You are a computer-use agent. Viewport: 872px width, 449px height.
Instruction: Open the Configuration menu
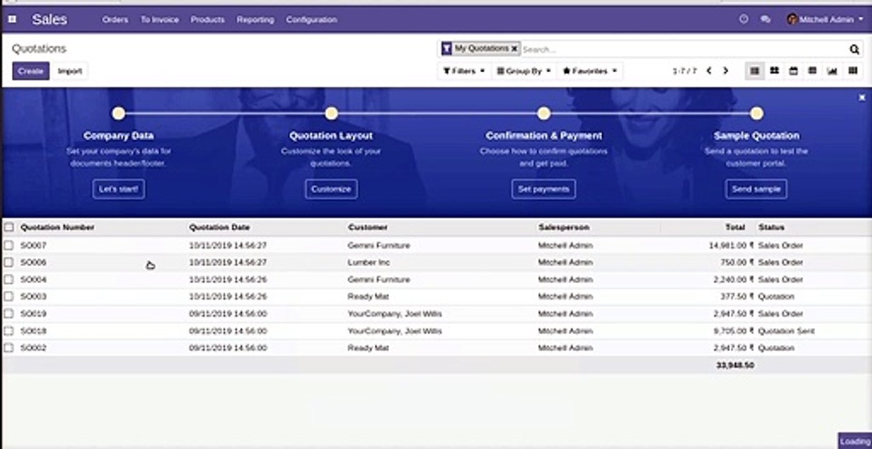312,19
